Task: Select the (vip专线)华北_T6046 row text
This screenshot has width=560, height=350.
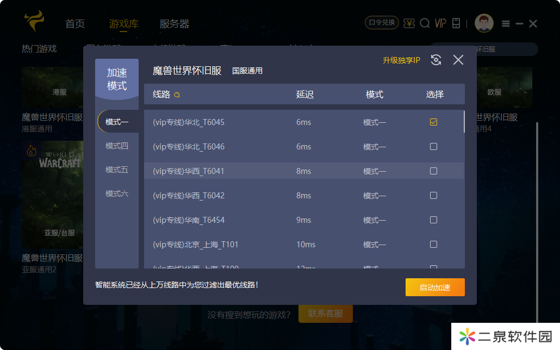Action: pyautogui.click(x=189, y=146)
